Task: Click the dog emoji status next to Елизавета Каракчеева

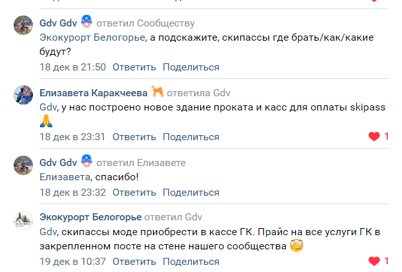Action: (x=157, y=91)
